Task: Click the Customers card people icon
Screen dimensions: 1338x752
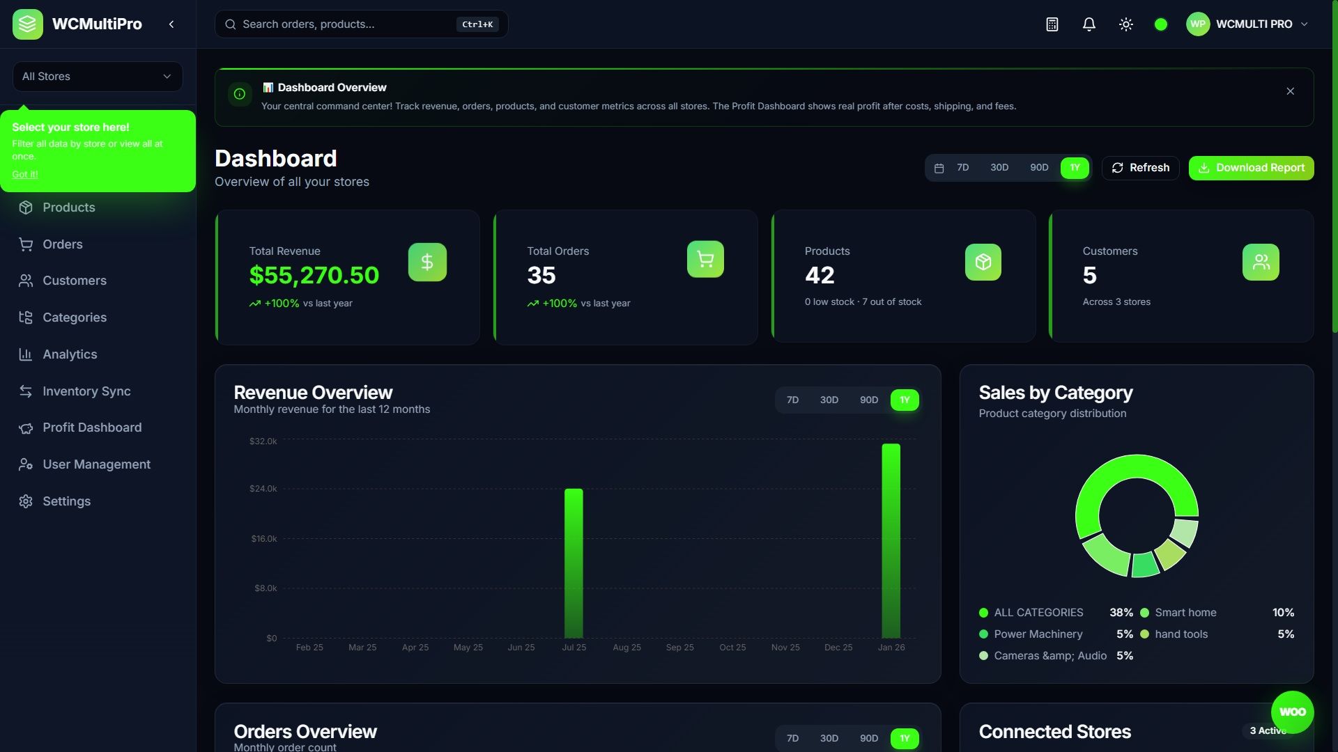Action: click(x=1260, y=263)
